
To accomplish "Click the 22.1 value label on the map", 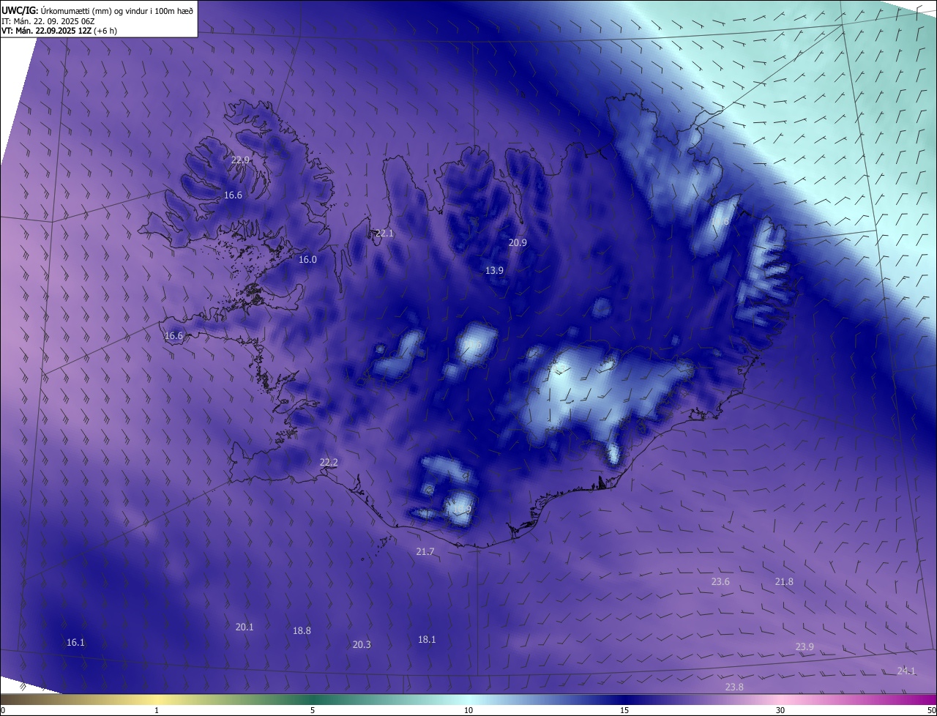I will [x=384, y=234].
